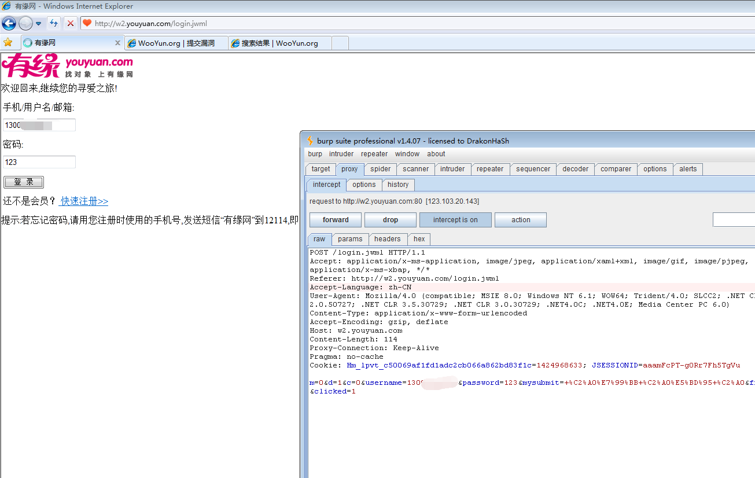The width and height of the screenshot is (755, 478).
Task: Click the 'POST /login.jwml HTTP/1.1' request line
Action: click(x=367, y=252)
